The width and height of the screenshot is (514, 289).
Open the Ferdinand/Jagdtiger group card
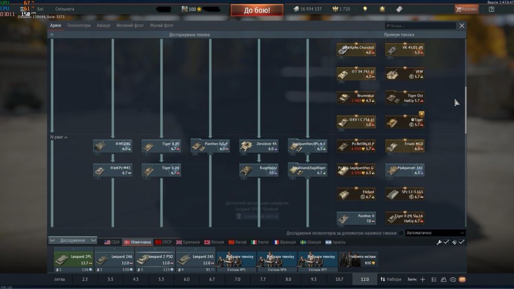click(307, 170)
